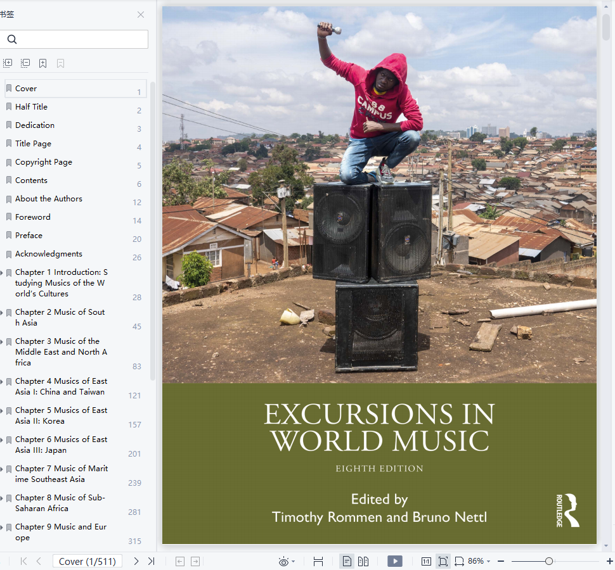Set zoom to actual size 1:1
Screen dimensions: 615x570
[426, 561]
